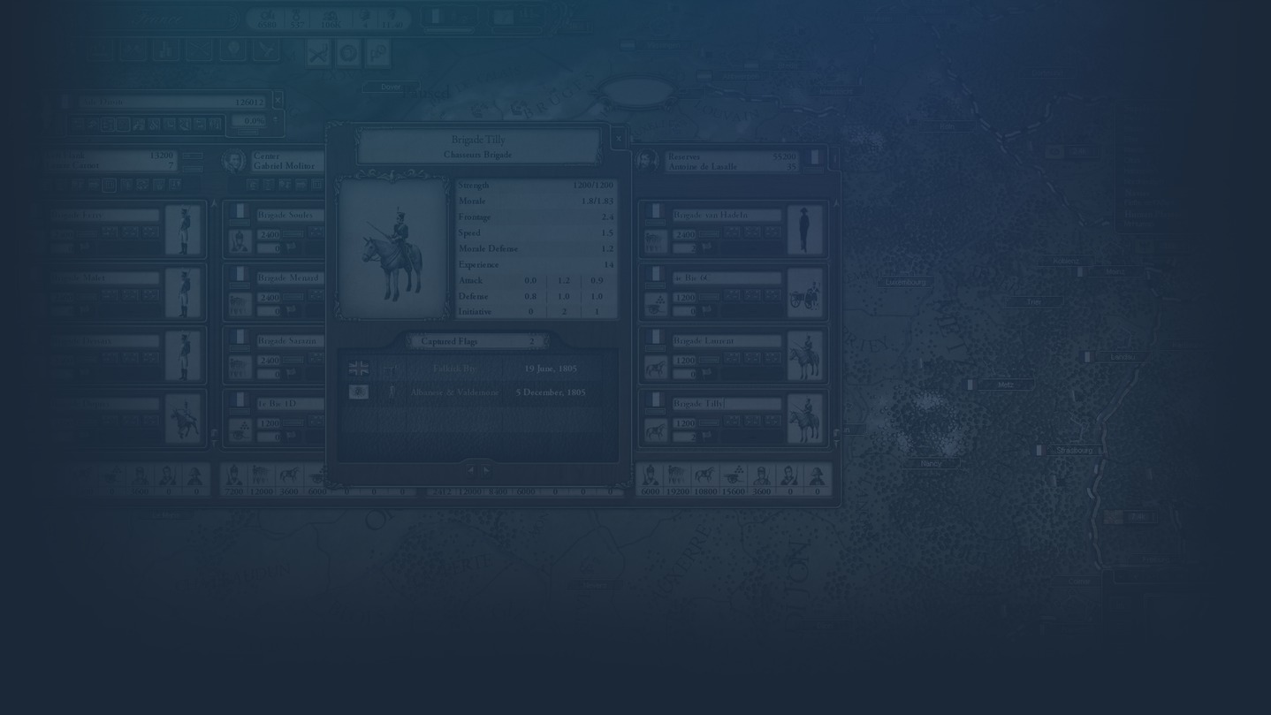Click the Captured Flags header
Screen dimensions: 1271x715
click(477, 341)
